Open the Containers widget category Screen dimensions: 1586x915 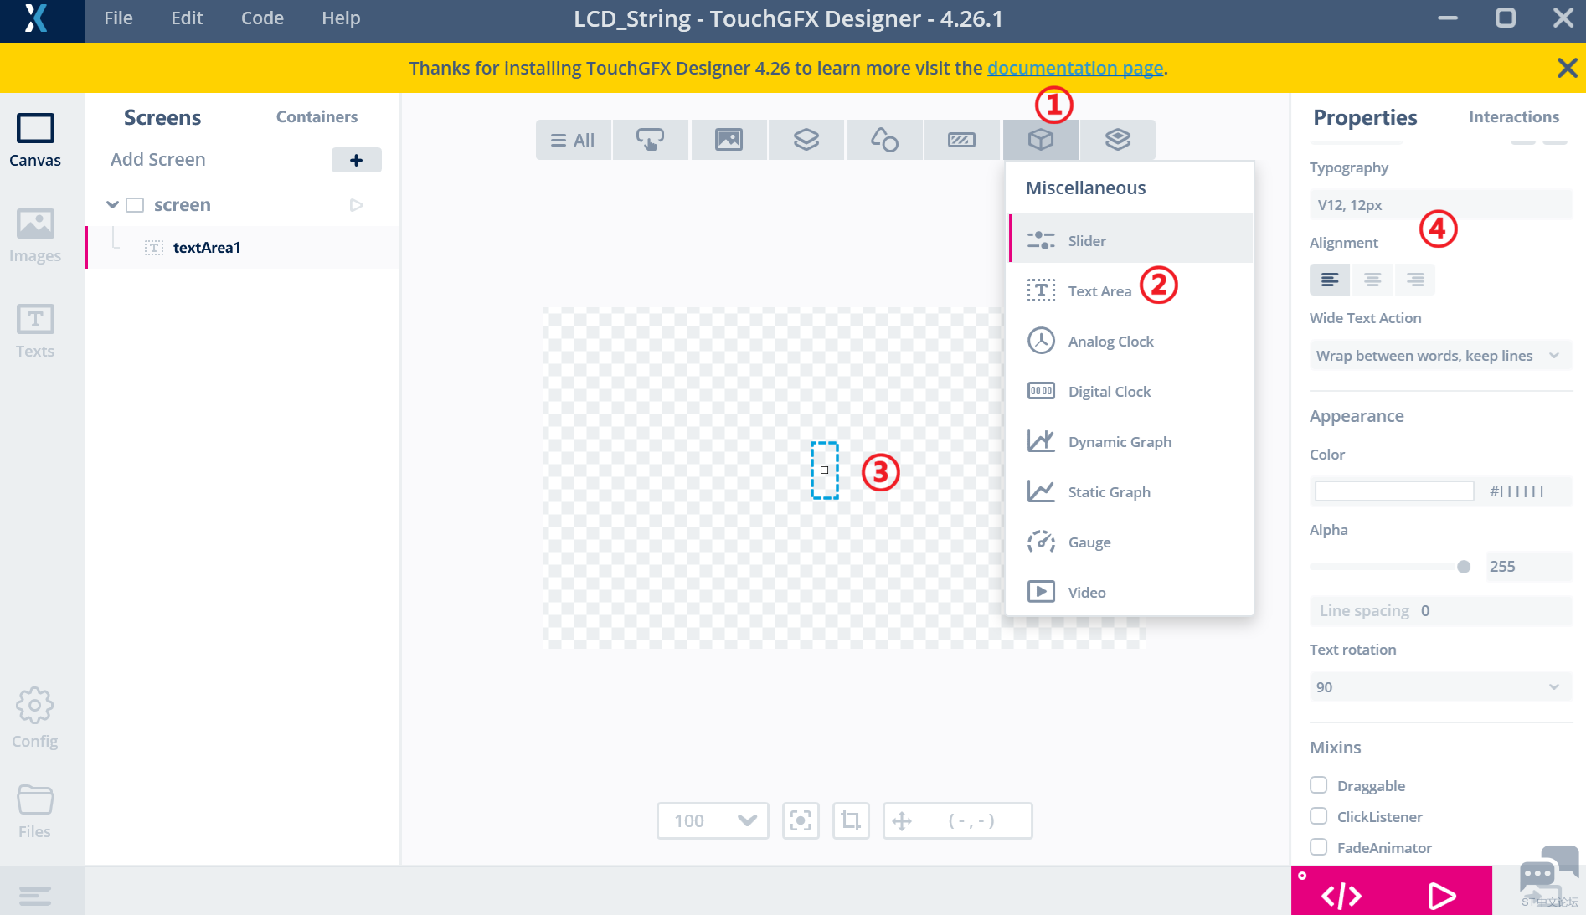pos(806,140)
